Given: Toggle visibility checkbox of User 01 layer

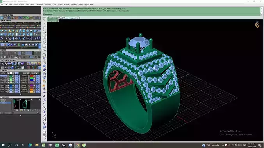Looking at the screenshot, I should [29, 76].
